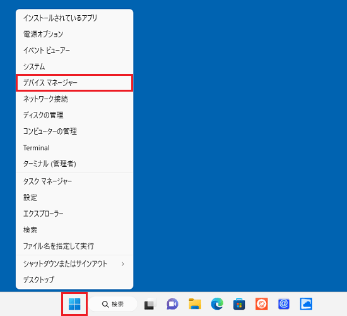Open 電源オプション menu entry
The width and height of the screenshot is (347, 316).
click(74, 34)
